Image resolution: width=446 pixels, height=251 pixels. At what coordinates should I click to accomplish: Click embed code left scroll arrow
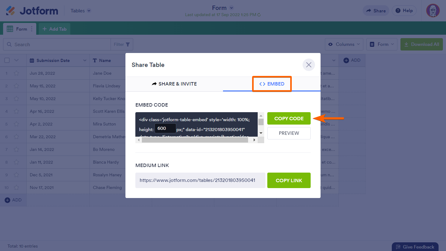click(138, 140)
